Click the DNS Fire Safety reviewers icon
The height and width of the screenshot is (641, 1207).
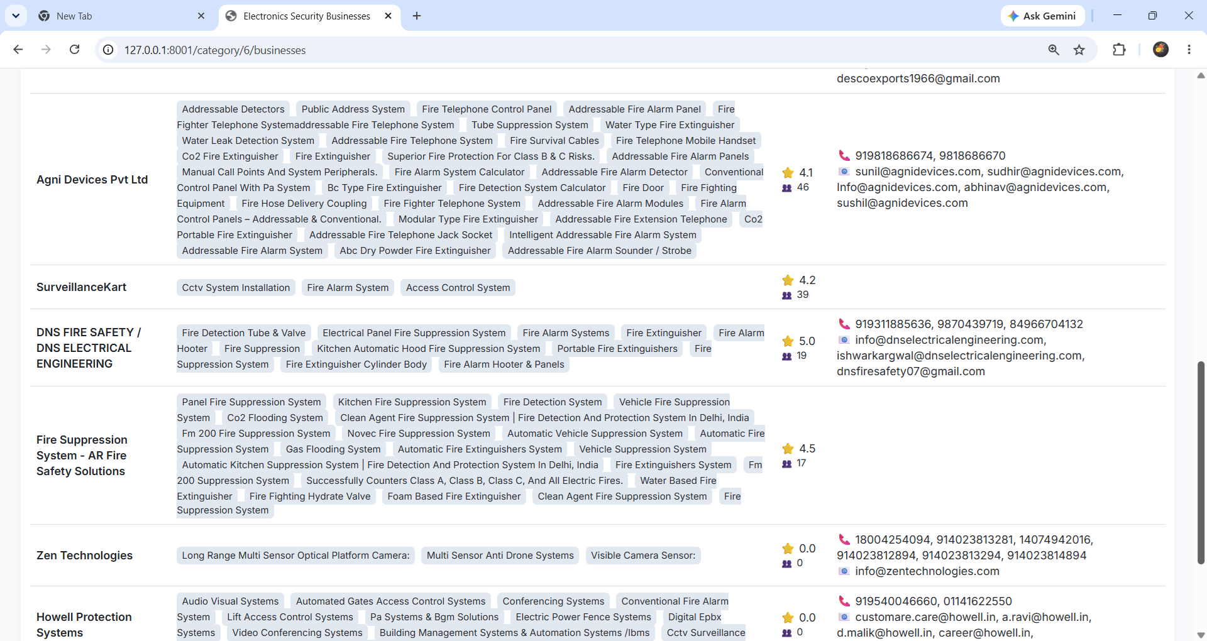click(x=786, y=356)
